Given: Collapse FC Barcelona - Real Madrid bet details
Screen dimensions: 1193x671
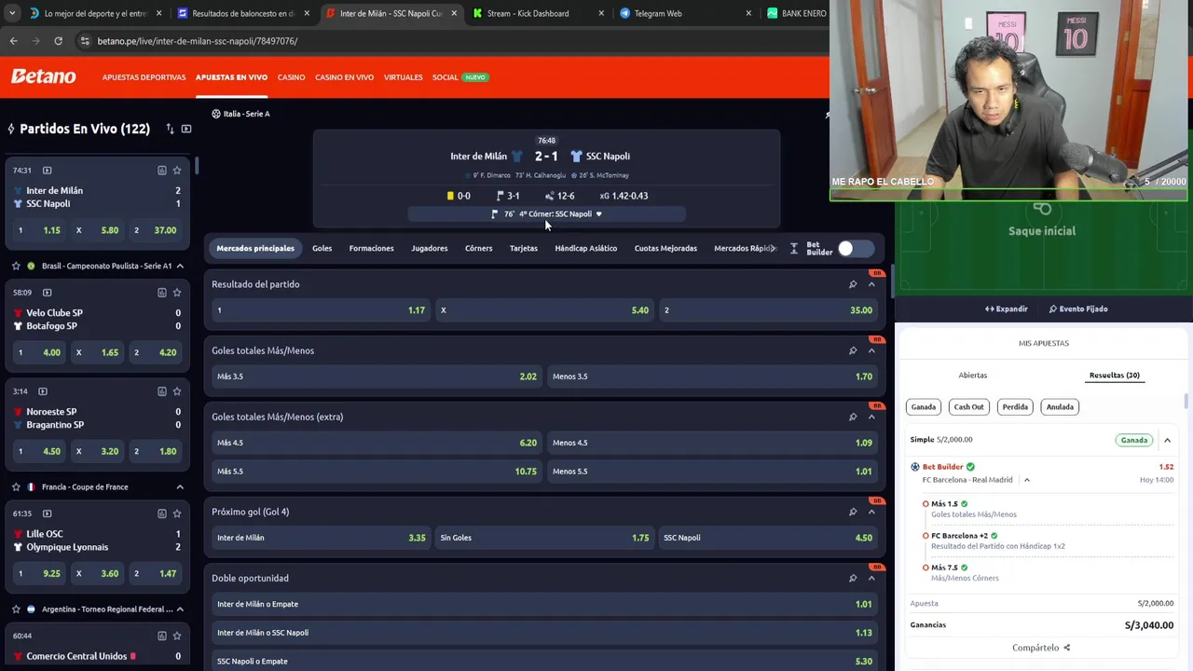Looking at the screenshot, I should point(1027,480).
